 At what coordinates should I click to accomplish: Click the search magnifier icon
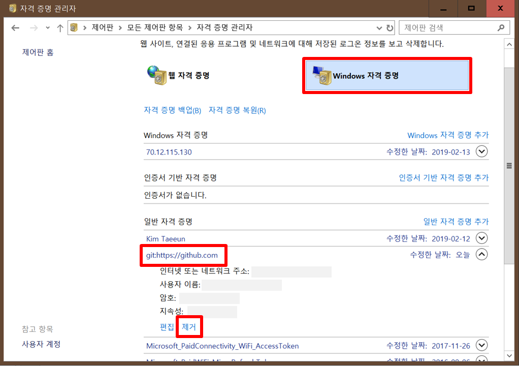click(501, 28)
